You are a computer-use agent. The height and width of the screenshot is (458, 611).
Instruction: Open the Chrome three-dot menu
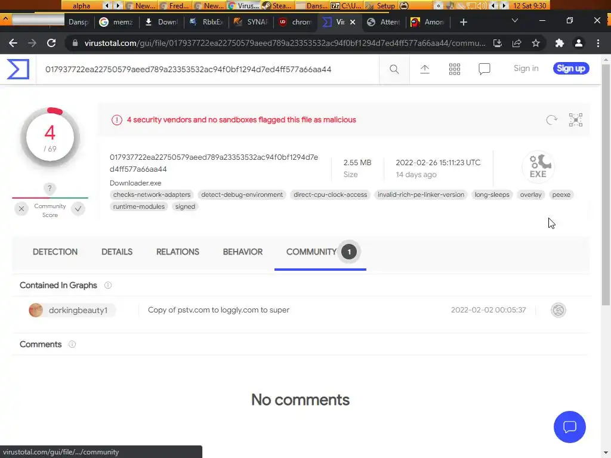598,43
